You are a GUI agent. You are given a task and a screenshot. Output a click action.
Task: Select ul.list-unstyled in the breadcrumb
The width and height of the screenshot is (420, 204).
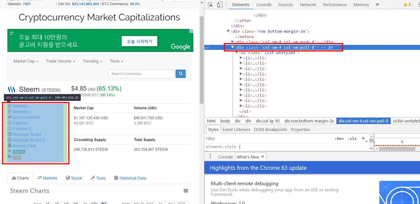406,121
